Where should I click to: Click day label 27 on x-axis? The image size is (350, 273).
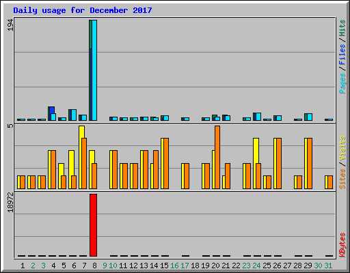(x=287, y=265)
